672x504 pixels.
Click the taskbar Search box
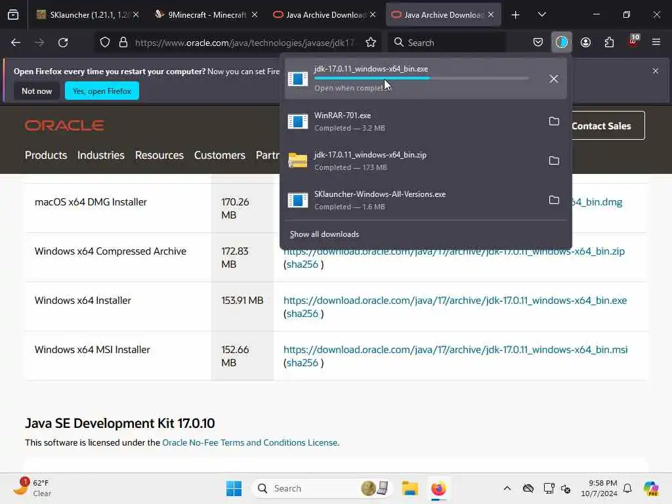pos(322,488)
